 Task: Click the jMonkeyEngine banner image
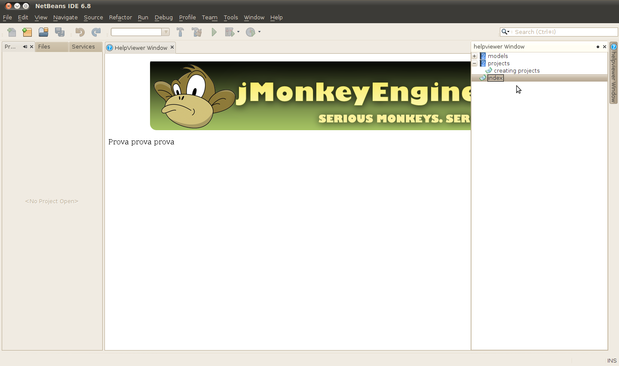click(x=310, y=95)
